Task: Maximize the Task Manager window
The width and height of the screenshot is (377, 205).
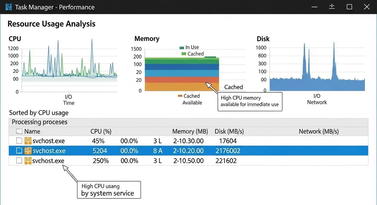Action: tap(349, 7)
